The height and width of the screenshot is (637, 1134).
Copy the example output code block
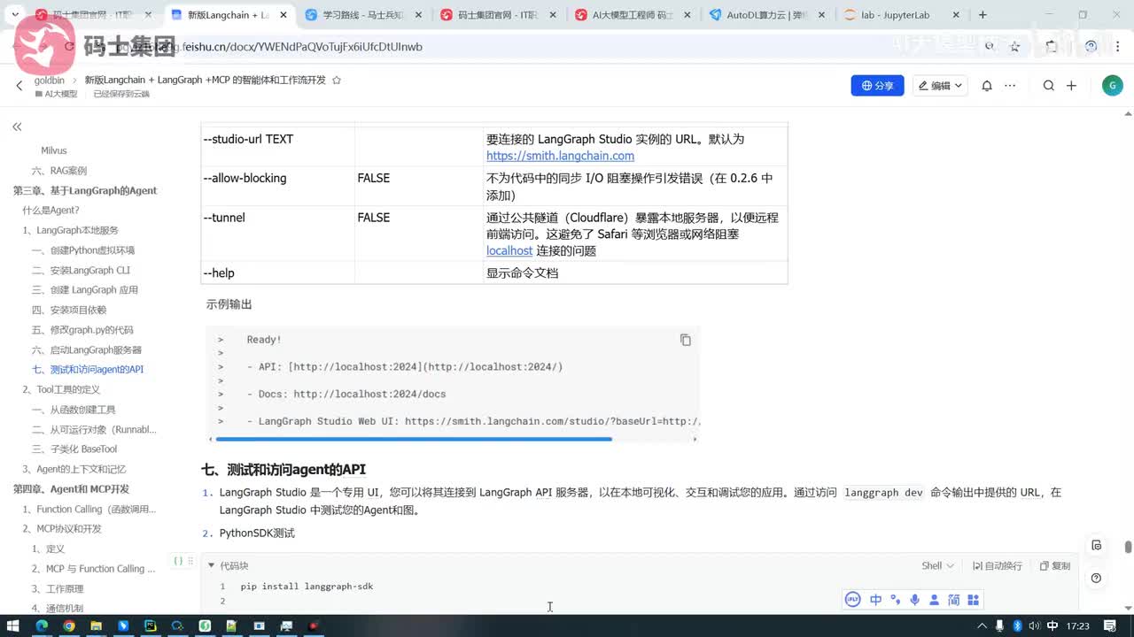pyautogui.click(x=685, y=340)
